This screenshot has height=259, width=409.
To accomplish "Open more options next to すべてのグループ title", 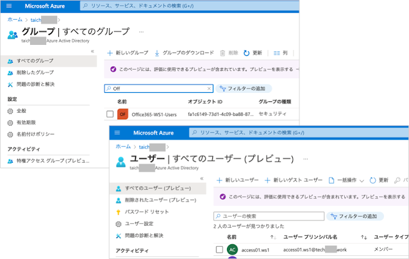I will [141, 32].
